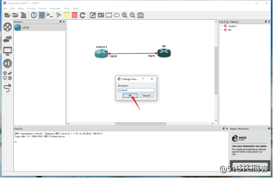The width and height of the screenshot is (273, 178).
Task: Select router1 row in Topology Summary
Action: tap(232, 26)
